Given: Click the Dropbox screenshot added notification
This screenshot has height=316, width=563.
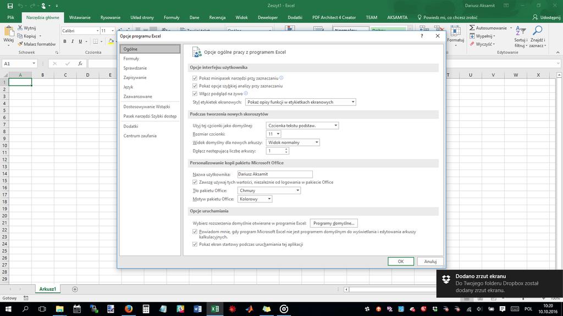Looking at the screenshot, I should pos(499,284).
